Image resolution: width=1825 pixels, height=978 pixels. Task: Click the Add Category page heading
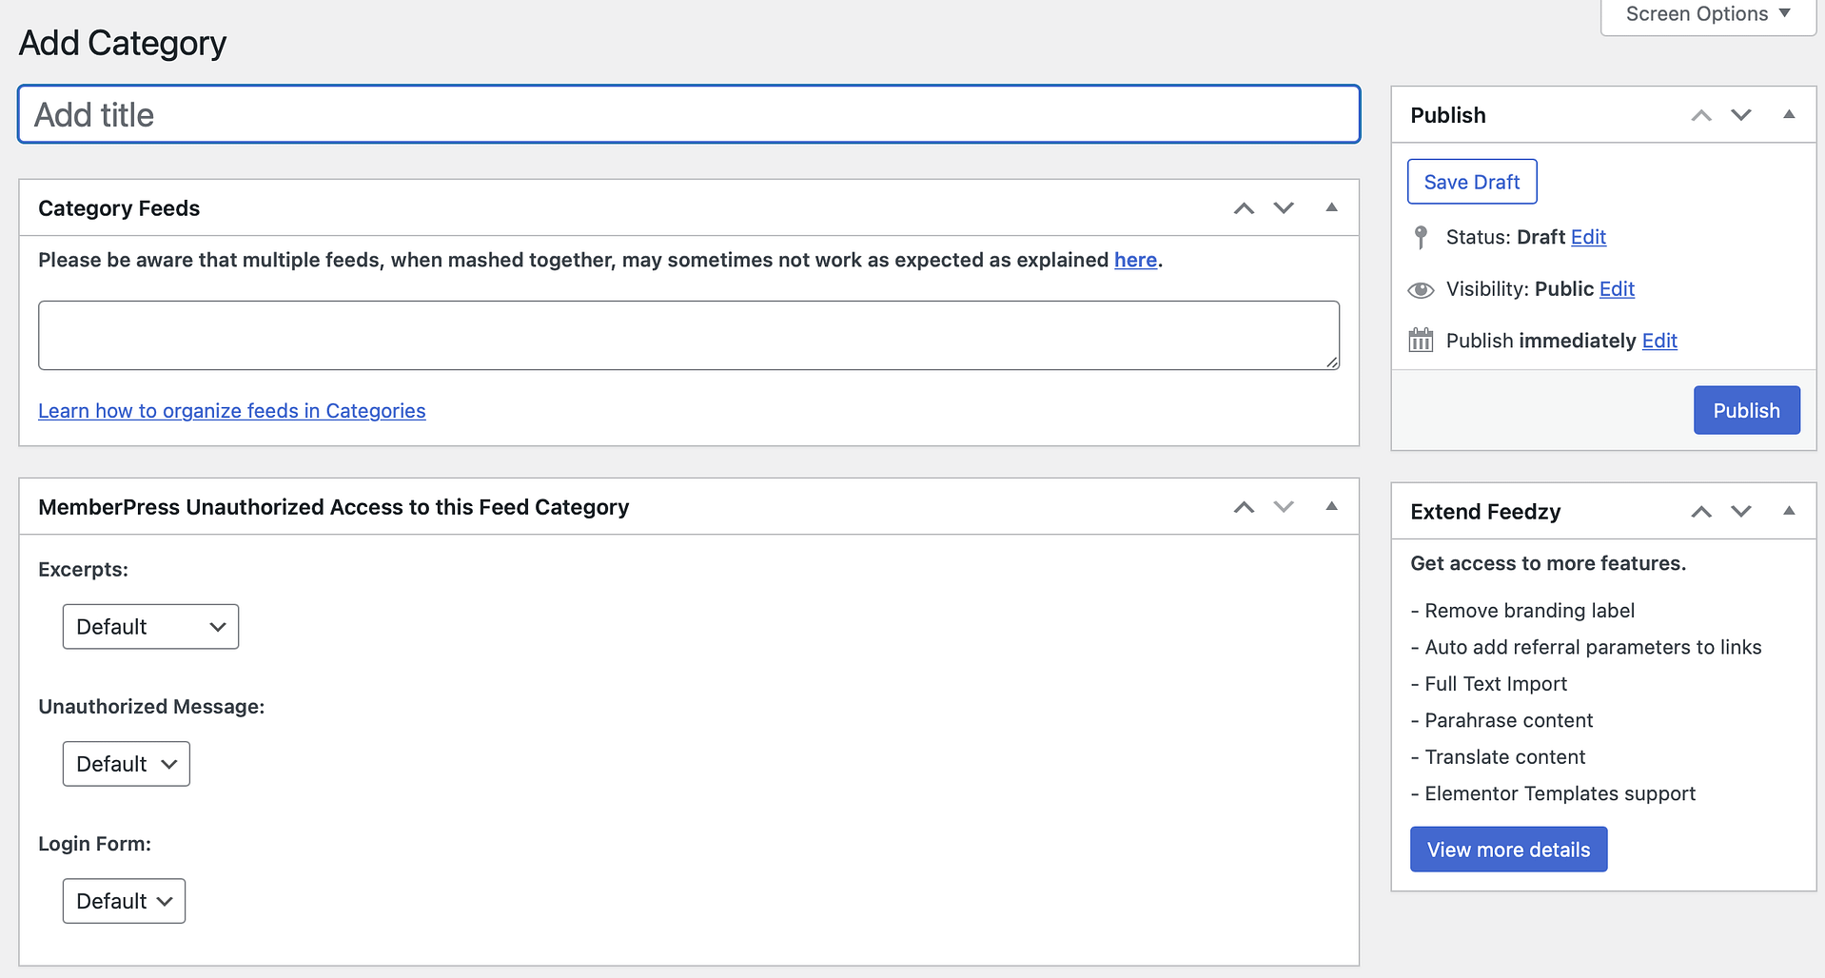123,43
